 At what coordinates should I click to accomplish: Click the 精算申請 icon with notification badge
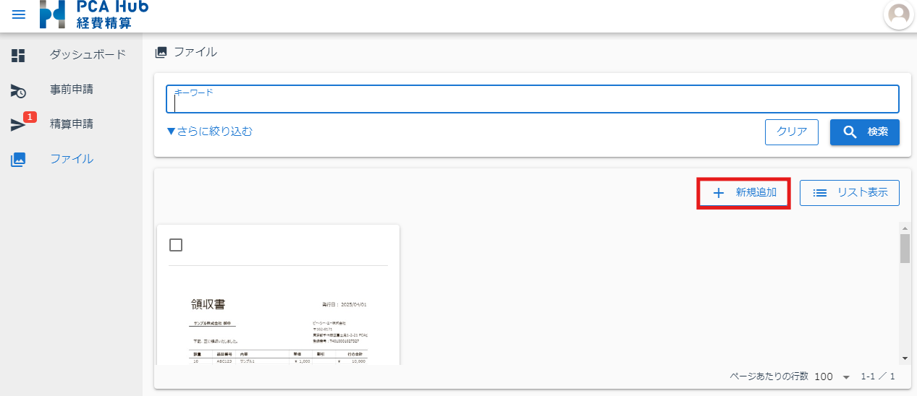click(x=18, y=125)
